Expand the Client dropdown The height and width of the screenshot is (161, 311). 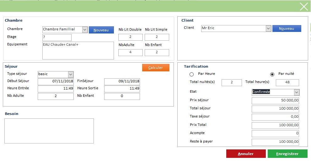268,29
